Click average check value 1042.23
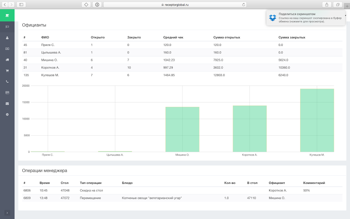Viewport: 350px width, 219px height. 169,60
